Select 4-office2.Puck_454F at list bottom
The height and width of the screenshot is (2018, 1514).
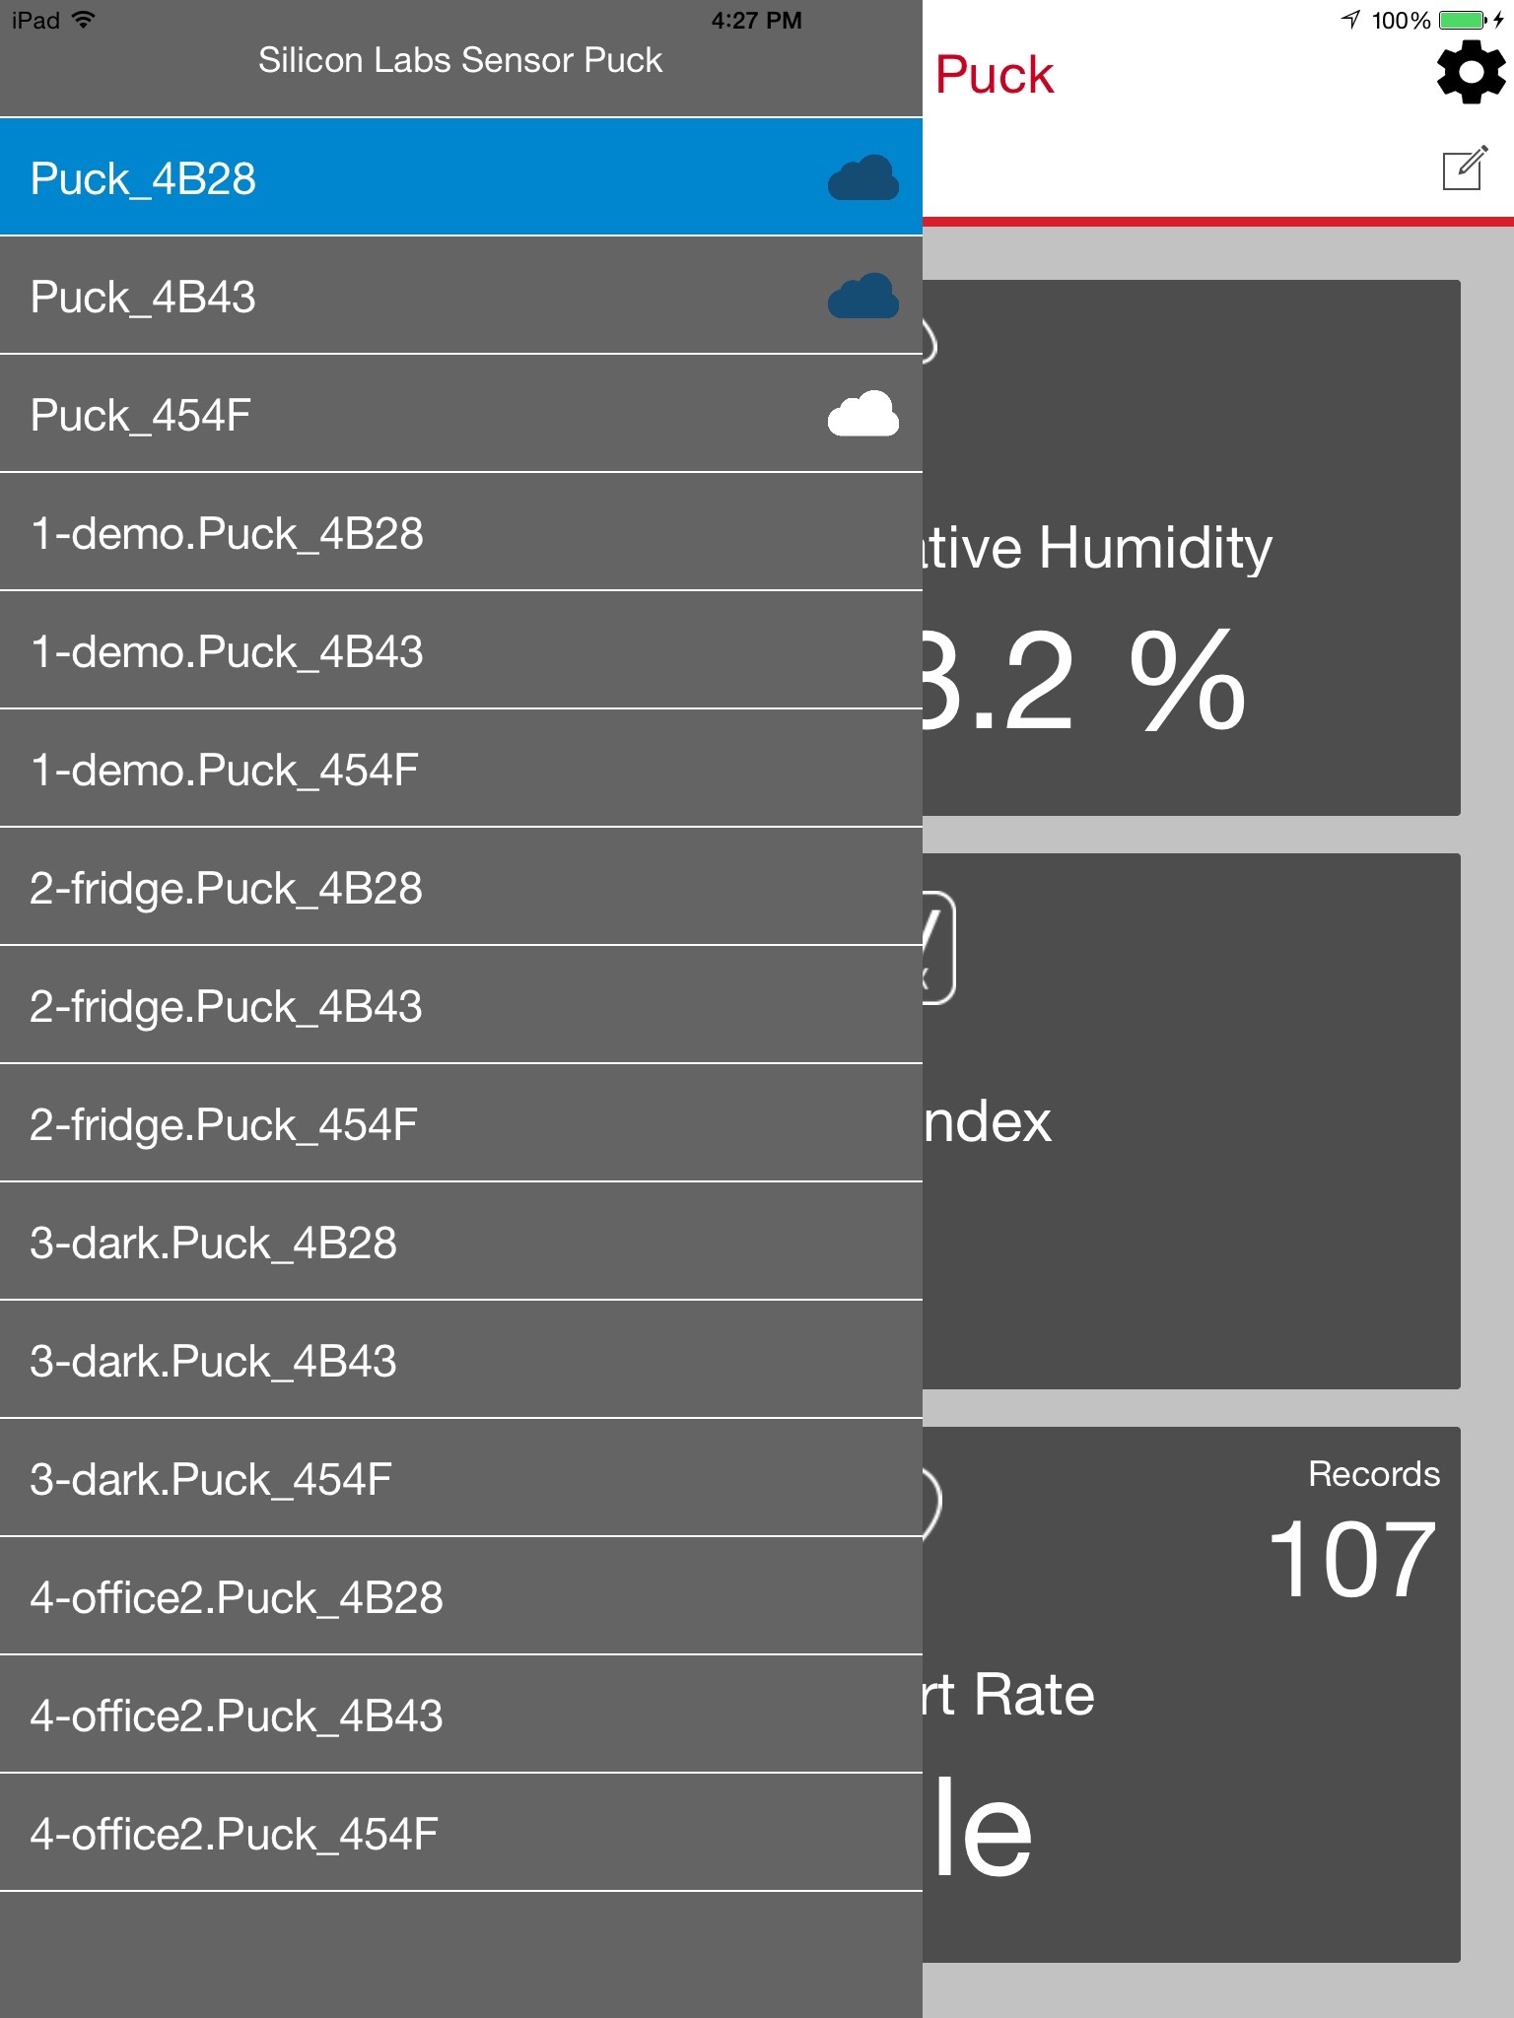[394, 1834]
